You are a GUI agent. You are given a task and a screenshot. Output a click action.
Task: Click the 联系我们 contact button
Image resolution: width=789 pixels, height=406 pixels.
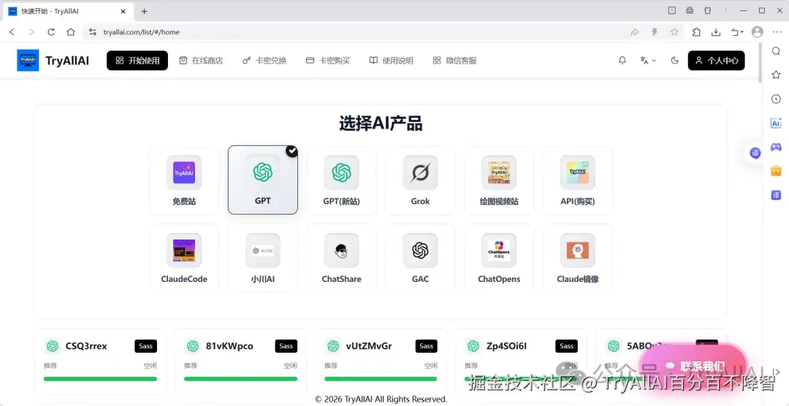(693, 366)
